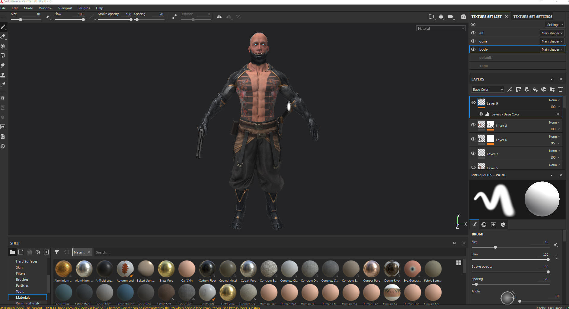
Task: Change Layer 8 Norm blending mode
Action: click(x=554, y=122)
